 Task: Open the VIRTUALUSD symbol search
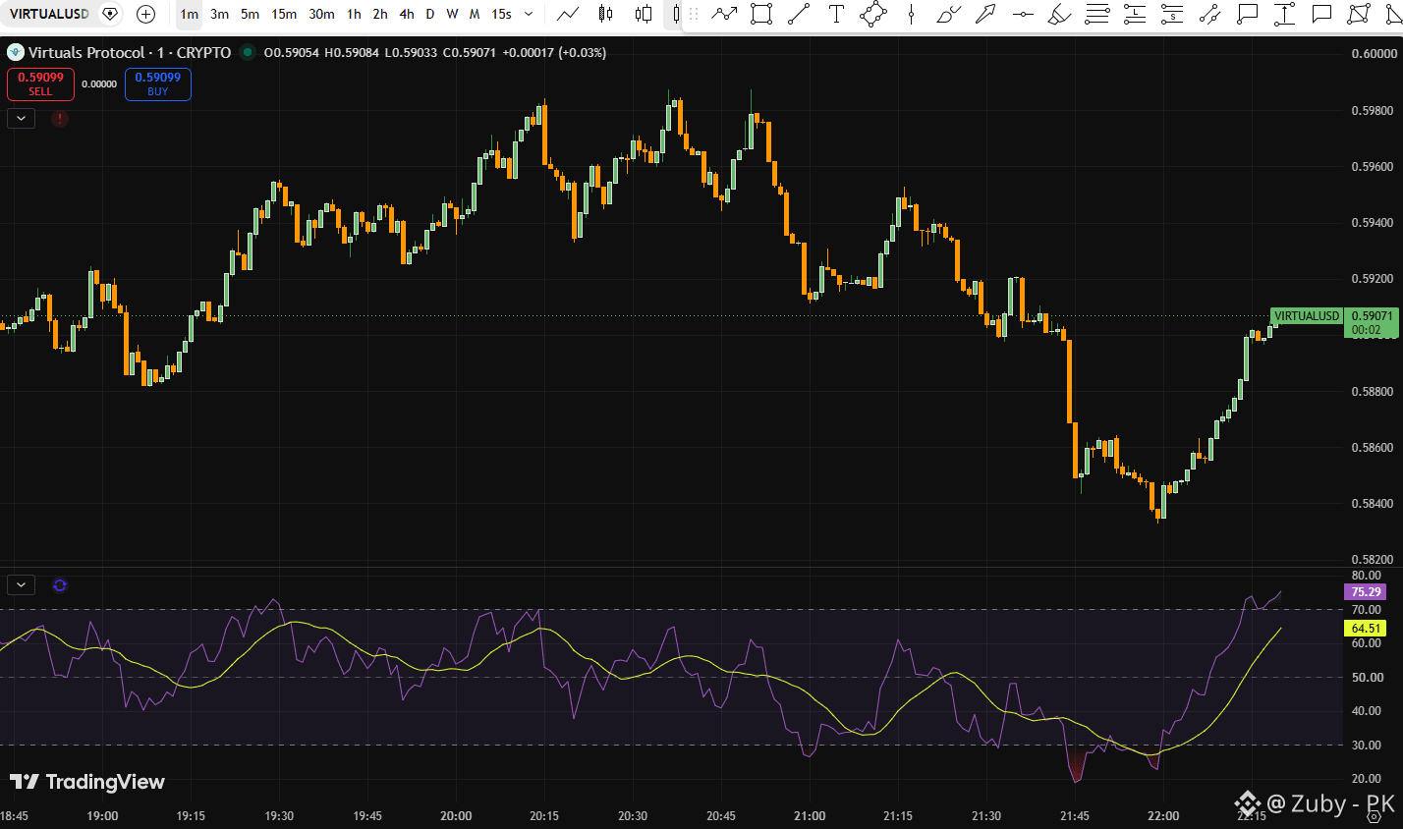coord(49,14)
